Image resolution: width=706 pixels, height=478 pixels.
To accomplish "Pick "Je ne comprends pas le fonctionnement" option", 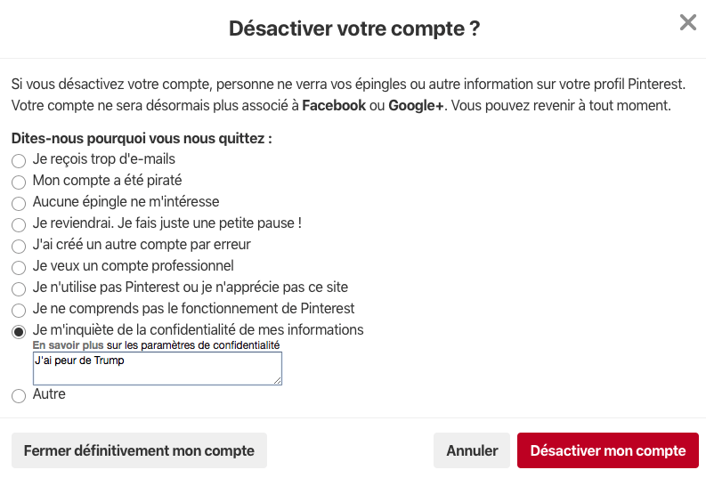I will 19,311.
